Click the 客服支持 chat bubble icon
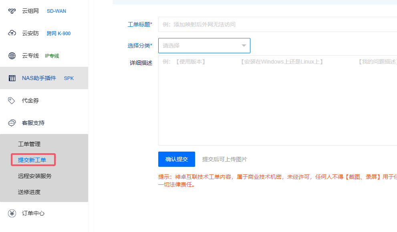Screen dimensions: 397x232 (x=12, y=123)
